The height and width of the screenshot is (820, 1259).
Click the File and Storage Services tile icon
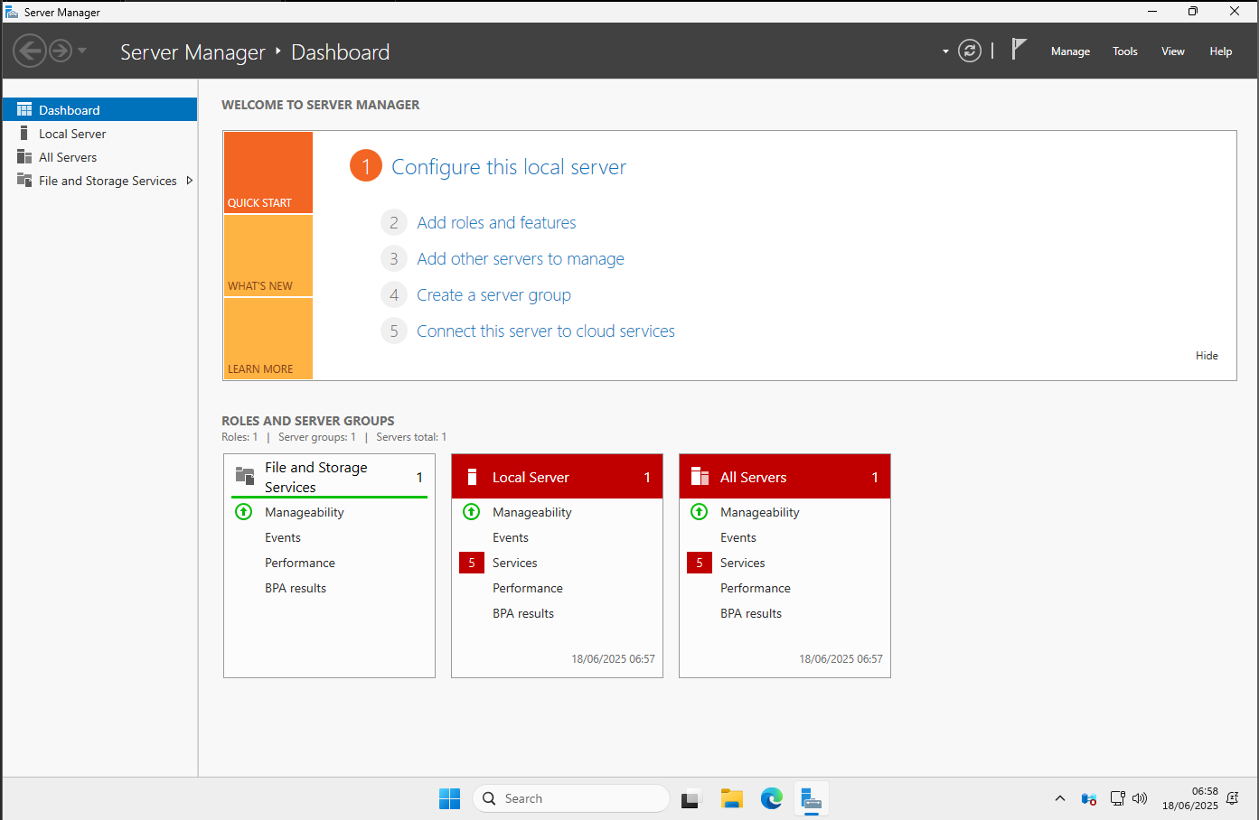pos(245,476)
